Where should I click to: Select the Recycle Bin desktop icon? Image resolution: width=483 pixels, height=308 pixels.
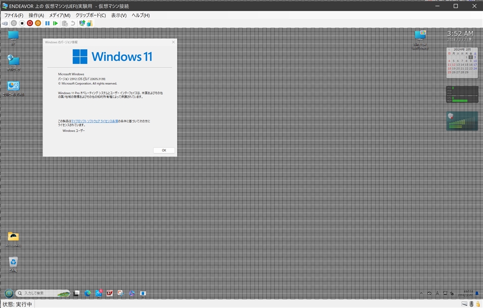pyautogui.click(x=13, y=265)
